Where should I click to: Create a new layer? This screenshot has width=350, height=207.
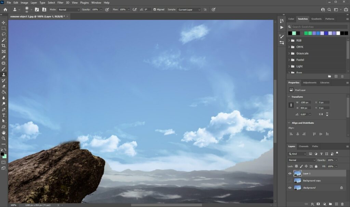pos(336,204)
